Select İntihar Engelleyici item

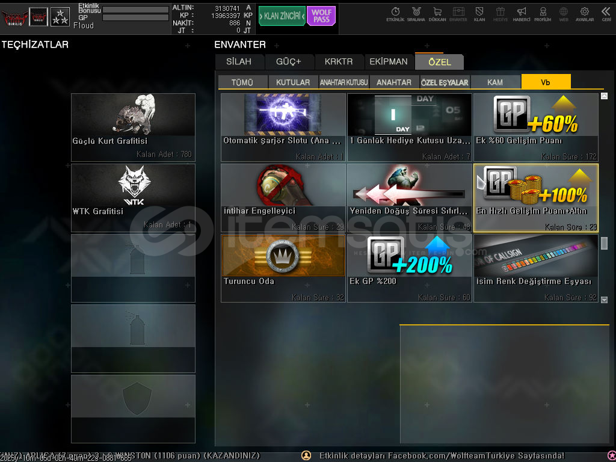pyautogui.click(x=283, y=197)
